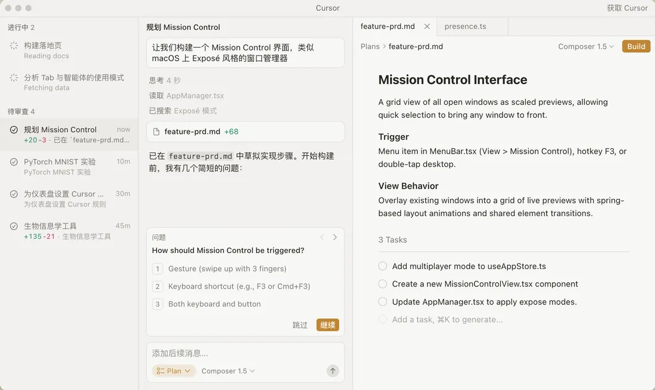Click the check-circle icon of 规划 Mission Control
This screenshot has width=655, height=390.
(x=14, y=130)
